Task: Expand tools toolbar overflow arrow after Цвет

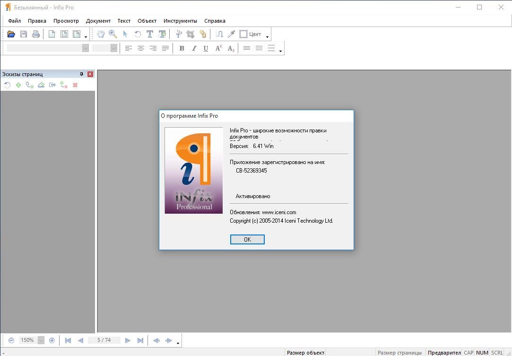Action: [x=267, y=37]
